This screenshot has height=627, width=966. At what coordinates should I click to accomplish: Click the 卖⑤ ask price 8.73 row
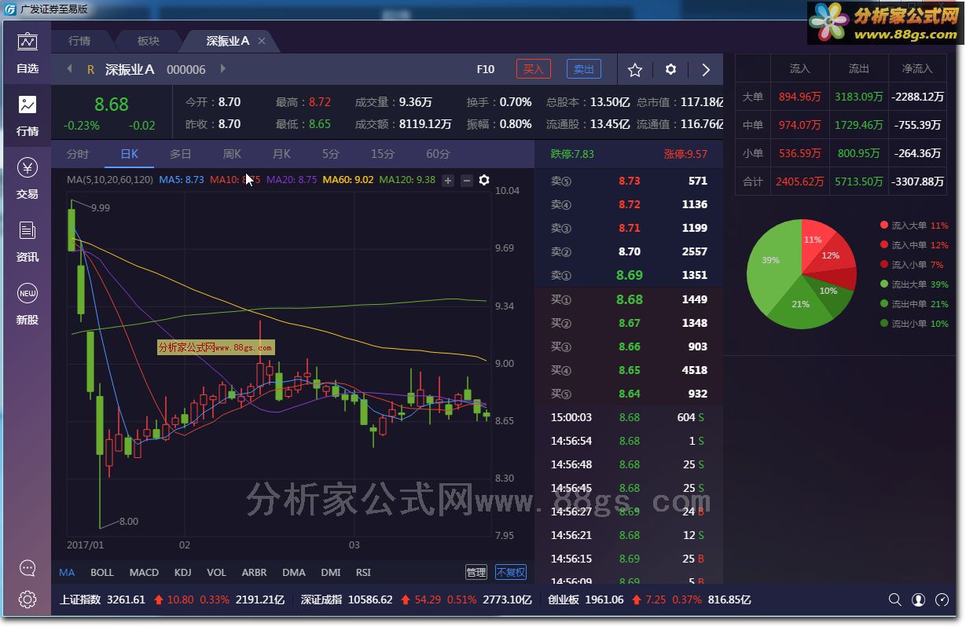tap(629, 181)
